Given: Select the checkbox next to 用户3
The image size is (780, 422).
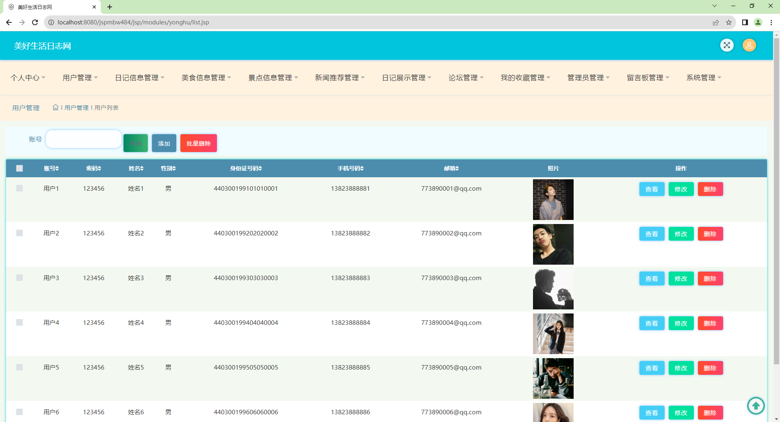Looking at the screenshot, I should click(19, 278).
